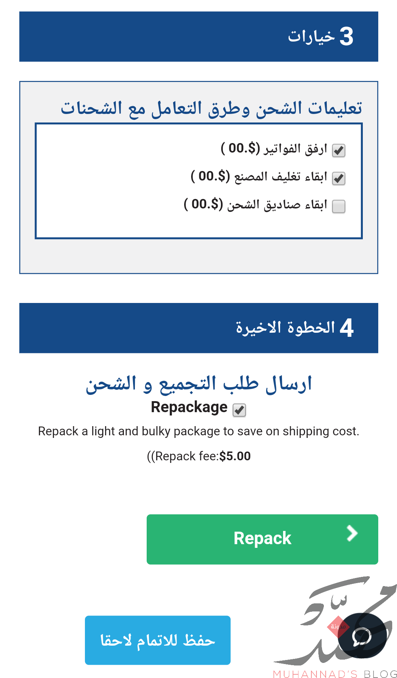The width and height of the screenshot is (397, 678).
Task: Enable the ابقاء صناديق الشحن checkbox
Action: [x=339, y=206]
